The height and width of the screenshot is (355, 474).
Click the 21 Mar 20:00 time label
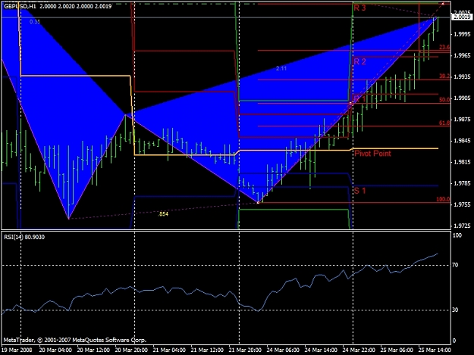pyautogui.click(x=245, y=350)
